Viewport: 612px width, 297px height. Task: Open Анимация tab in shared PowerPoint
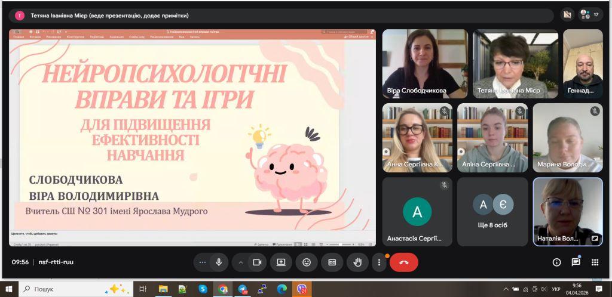(x=117, y=37)
